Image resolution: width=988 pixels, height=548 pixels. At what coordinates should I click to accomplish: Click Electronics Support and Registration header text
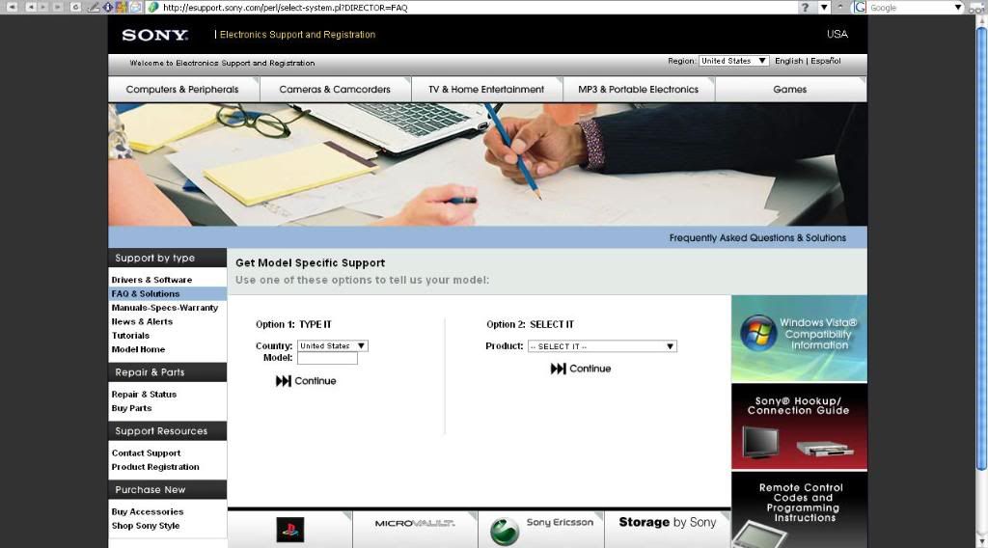click(297, 35)
